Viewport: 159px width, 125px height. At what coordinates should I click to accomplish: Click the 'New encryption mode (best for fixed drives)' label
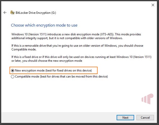(53, 71)
